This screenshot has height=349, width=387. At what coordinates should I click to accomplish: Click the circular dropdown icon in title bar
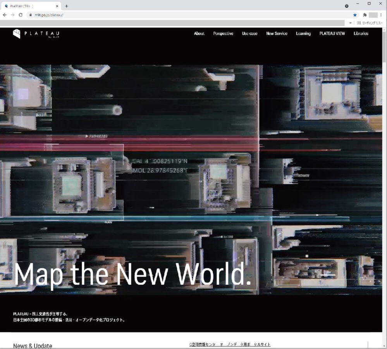[x=347, y=6]
